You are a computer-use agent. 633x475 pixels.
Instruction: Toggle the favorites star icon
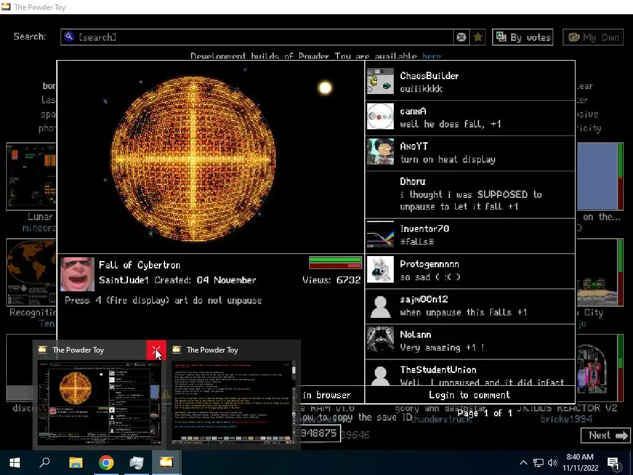(478, 37)
